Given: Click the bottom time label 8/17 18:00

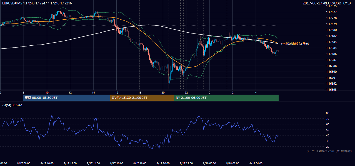Looking at the screenshot, I should click(x=140, y=164).
